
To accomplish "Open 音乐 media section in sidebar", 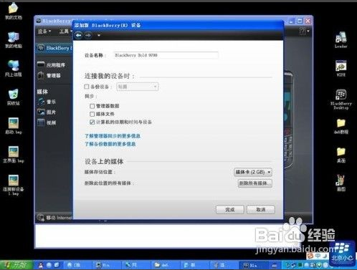I will 47,102.
